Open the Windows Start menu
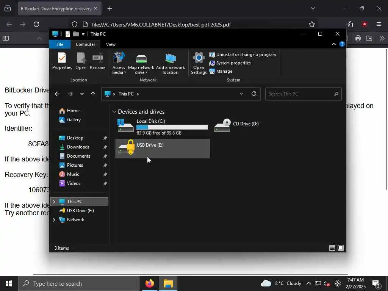This screenshot has height=291, width=388. 9,283
